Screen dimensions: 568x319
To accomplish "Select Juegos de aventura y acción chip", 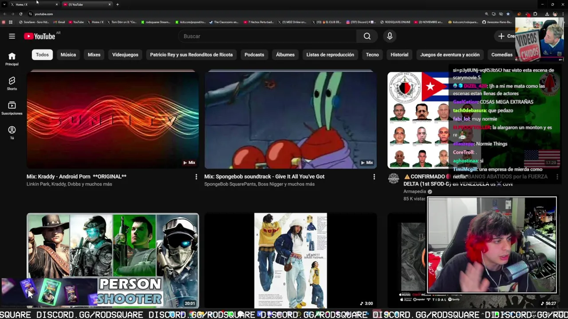I will [x=450, y=54].
